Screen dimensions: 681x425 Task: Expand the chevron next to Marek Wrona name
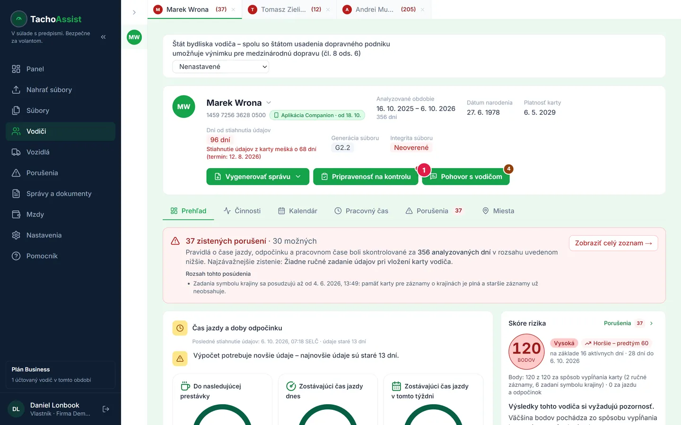click(269, 102)
